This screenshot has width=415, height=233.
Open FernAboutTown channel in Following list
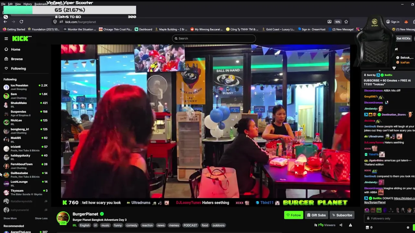(x=25, y=166)
